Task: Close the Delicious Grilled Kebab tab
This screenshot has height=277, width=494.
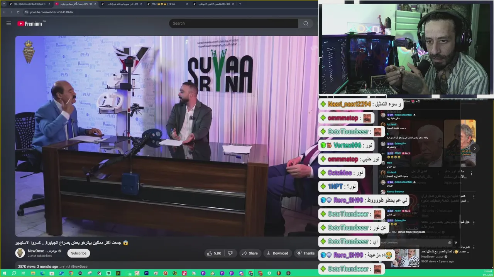Action: (x=49, y=4)
